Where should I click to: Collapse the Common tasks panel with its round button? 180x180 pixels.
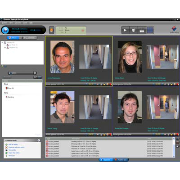39,140
